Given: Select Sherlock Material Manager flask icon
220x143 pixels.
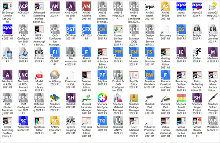Looking at the screenshot, I should pos(118,98).
